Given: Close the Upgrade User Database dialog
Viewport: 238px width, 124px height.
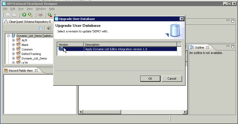Looking at the screenshot, I should coord(182,19).
